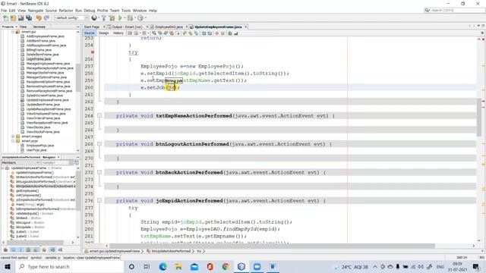The image size is (486, 273).
Task: Open the Files panel tab
Action: 24,27
